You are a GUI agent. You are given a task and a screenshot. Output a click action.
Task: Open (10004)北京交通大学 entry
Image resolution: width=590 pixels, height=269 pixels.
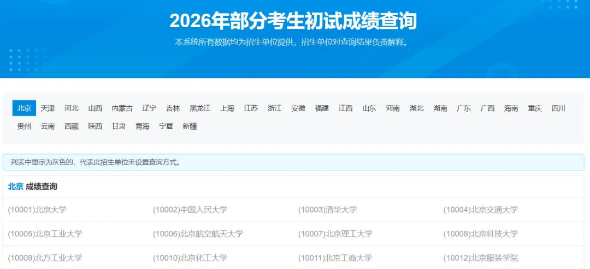[x=481, y=210]
